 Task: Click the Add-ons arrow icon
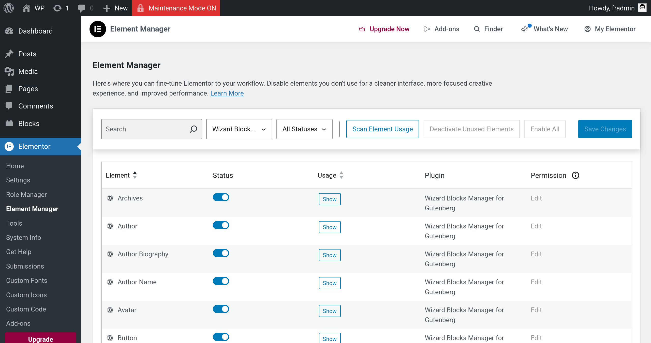(x=427, y=29)
